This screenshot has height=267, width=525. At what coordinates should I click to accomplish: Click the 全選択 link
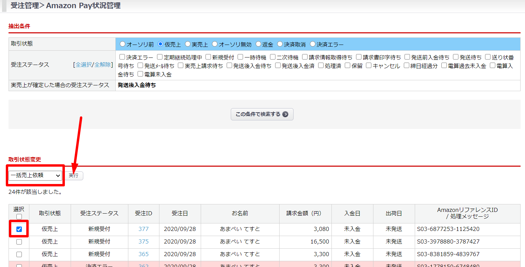pyautogui.click(x=83, y=65)
